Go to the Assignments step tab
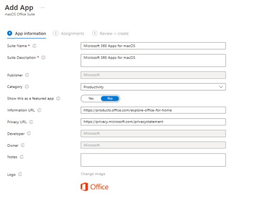 pos(69,34)
